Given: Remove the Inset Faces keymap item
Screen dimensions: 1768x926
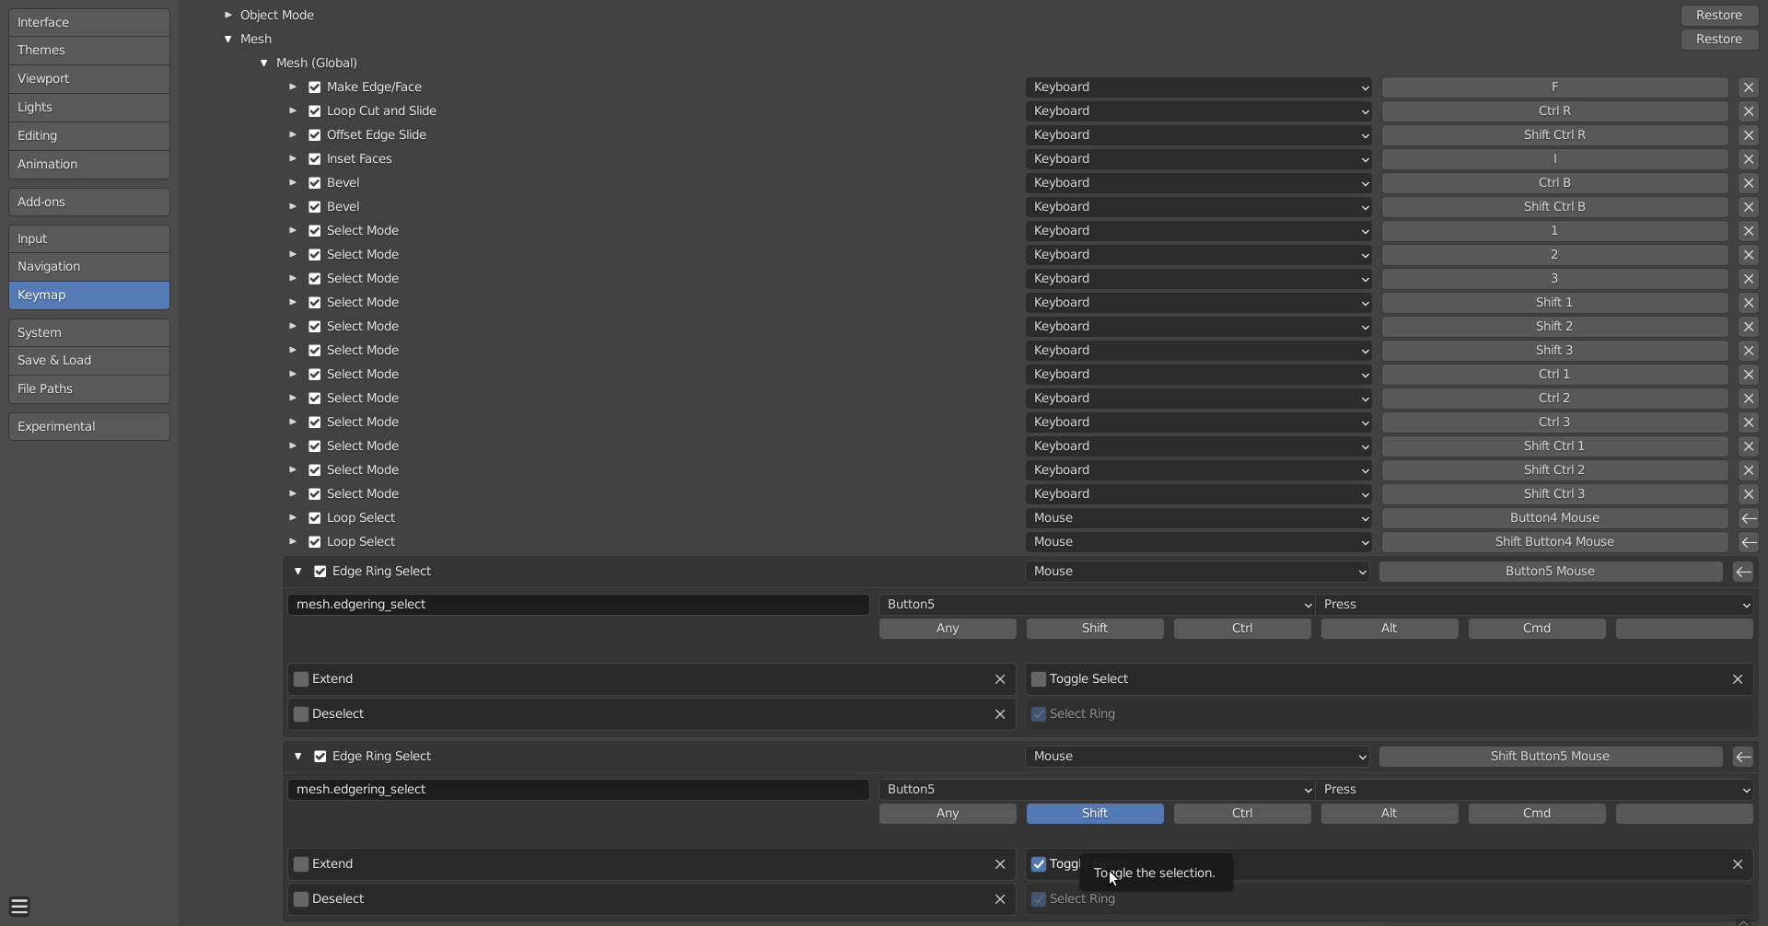Looking at the screenshot, I should tap(1748, 159).
